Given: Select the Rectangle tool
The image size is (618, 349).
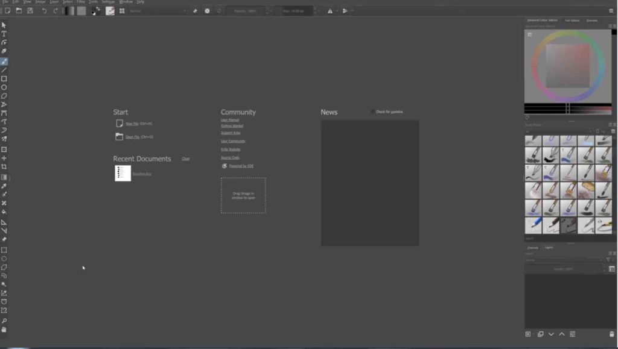Looking at the screenshot, I should pos(4,79).
